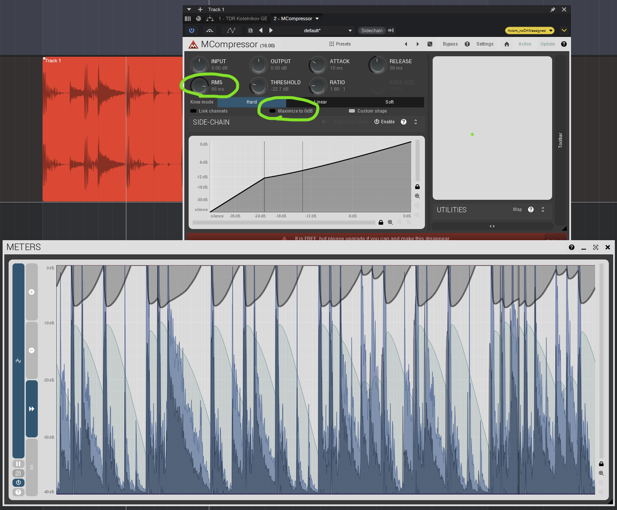Click the Bypass button
Viewport: 617px width, 510px height.
[450, 44]
